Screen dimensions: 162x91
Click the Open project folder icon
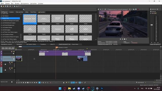click(4, 6)
